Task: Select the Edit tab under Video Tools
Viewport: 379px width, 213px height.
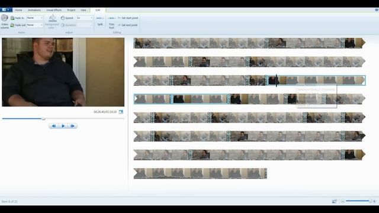Action: [x=98, y=10]
